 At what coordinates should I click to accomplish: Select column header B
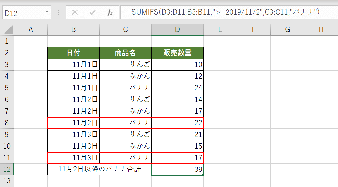point(73,29)
